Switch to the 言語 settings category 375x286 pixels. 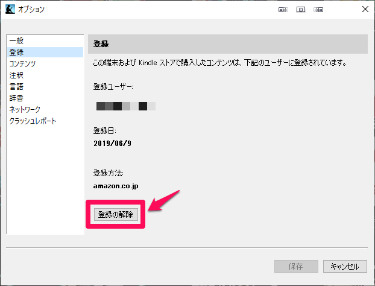click(45, 87)
